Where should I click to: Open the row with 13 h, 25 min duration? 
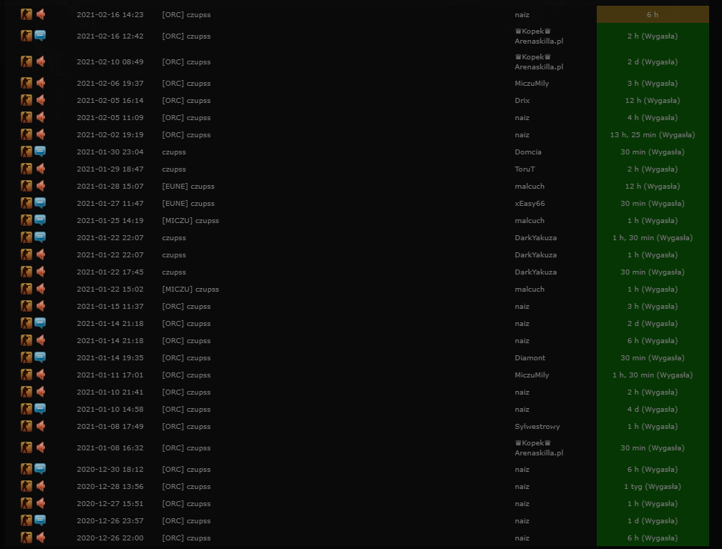653,135
